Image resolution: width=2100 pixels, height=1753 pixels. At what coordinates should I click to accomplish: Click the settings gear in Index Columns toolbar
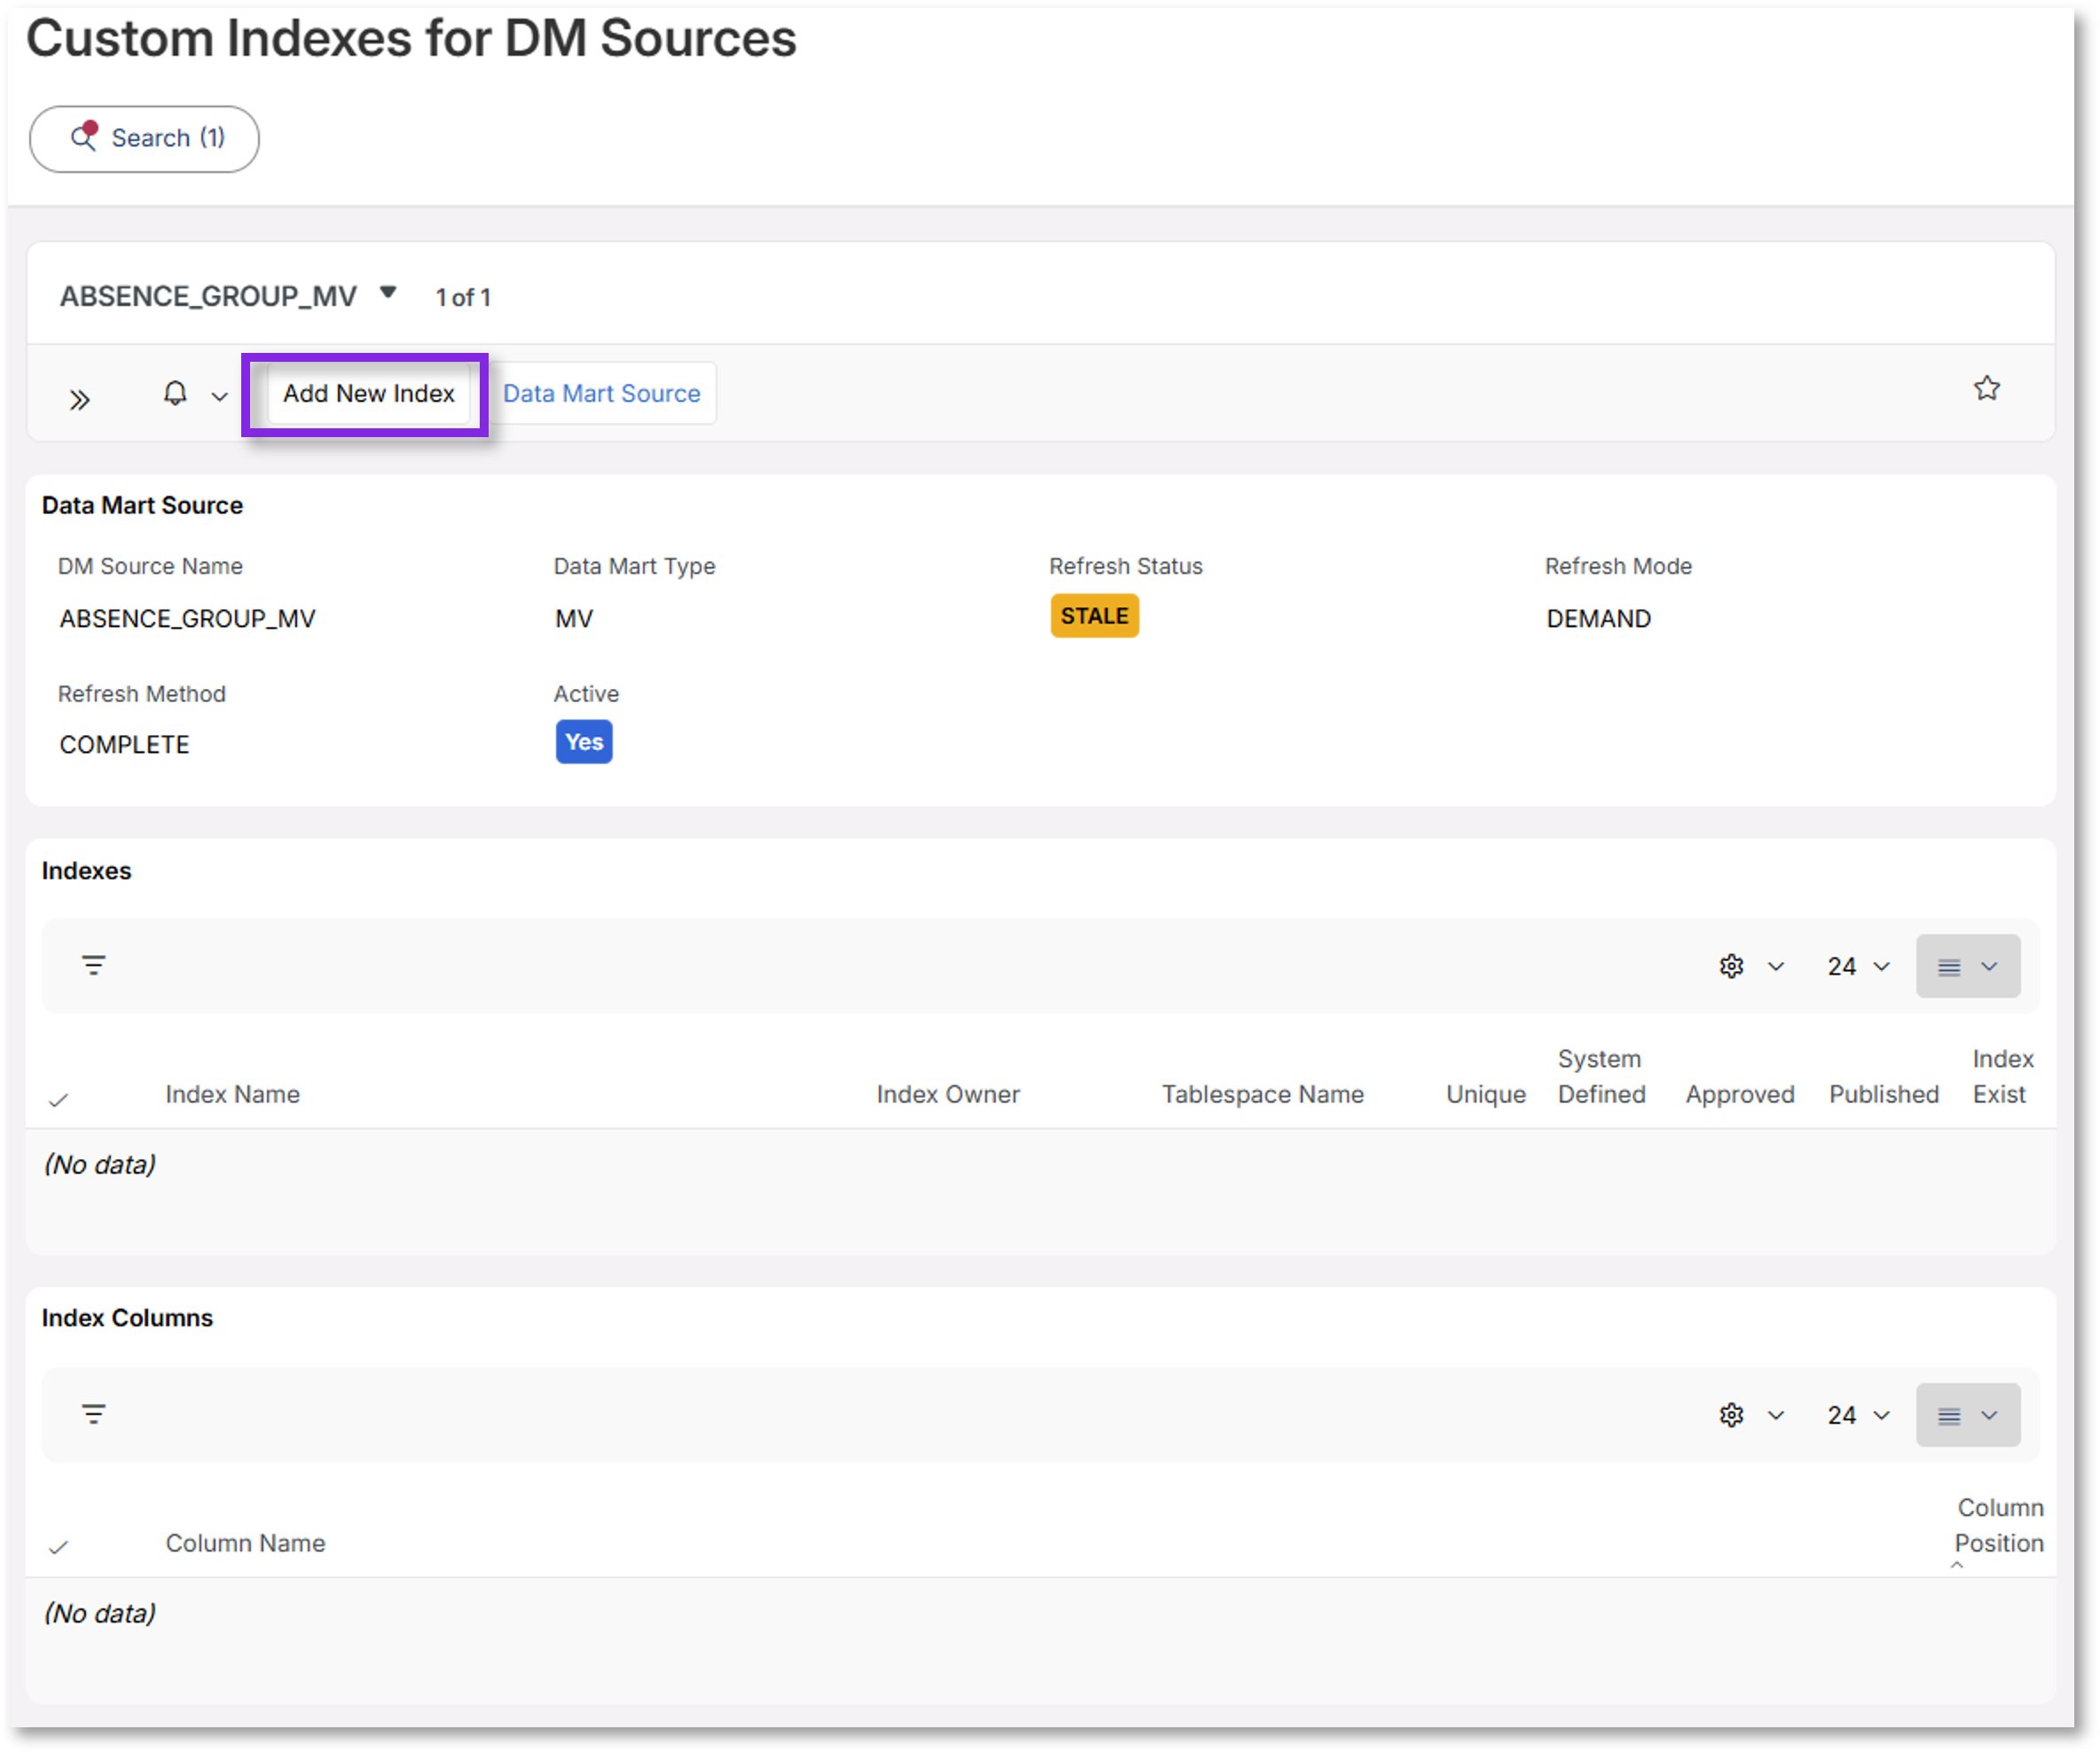1731,1415
